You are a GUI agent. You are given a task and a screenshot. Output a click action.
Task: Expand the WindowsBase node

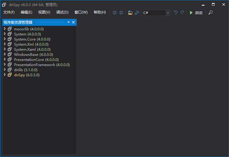[x=5, y=54]
